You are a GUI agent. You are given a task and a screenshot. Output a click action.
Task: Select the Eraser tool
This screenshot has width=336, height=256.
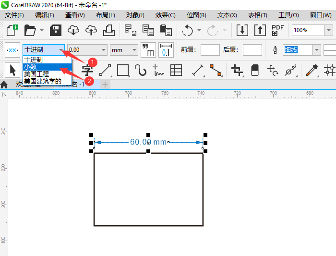pyautogui.click(x=255, y=70)
